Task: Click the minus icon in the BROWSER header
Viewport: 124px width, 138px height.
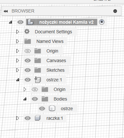Action: click(115, 11)
